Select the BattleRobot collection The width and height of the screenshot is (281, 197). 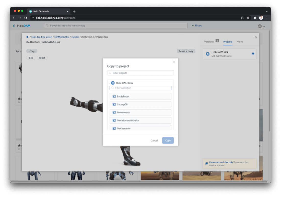pos(140,96)
